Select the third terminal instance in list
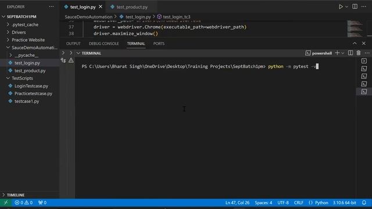Screen dimensions: 372x209 364,76
